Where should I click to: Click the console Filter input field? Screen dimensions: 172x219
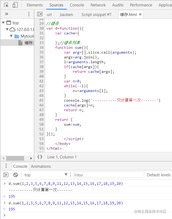108,175
